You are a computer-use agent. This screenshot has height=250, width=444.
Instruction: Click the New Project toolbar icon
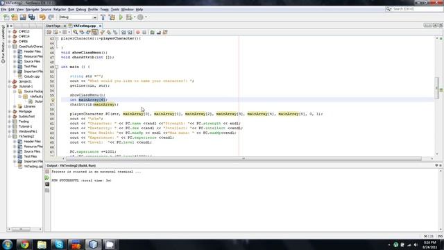pyautogui.click(x=15, y=17)
